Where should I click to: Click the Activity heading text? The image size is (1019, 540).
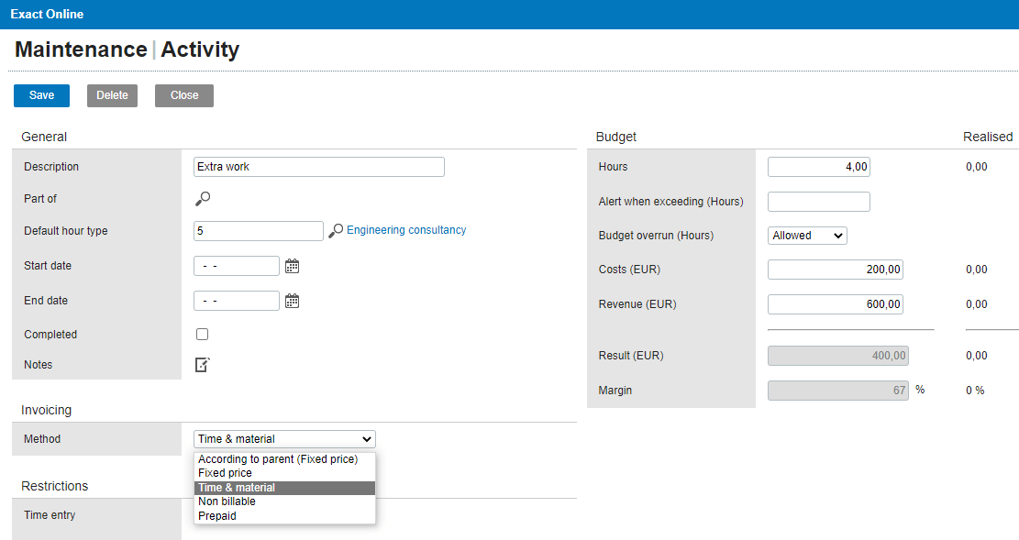(x=200, y=50)
